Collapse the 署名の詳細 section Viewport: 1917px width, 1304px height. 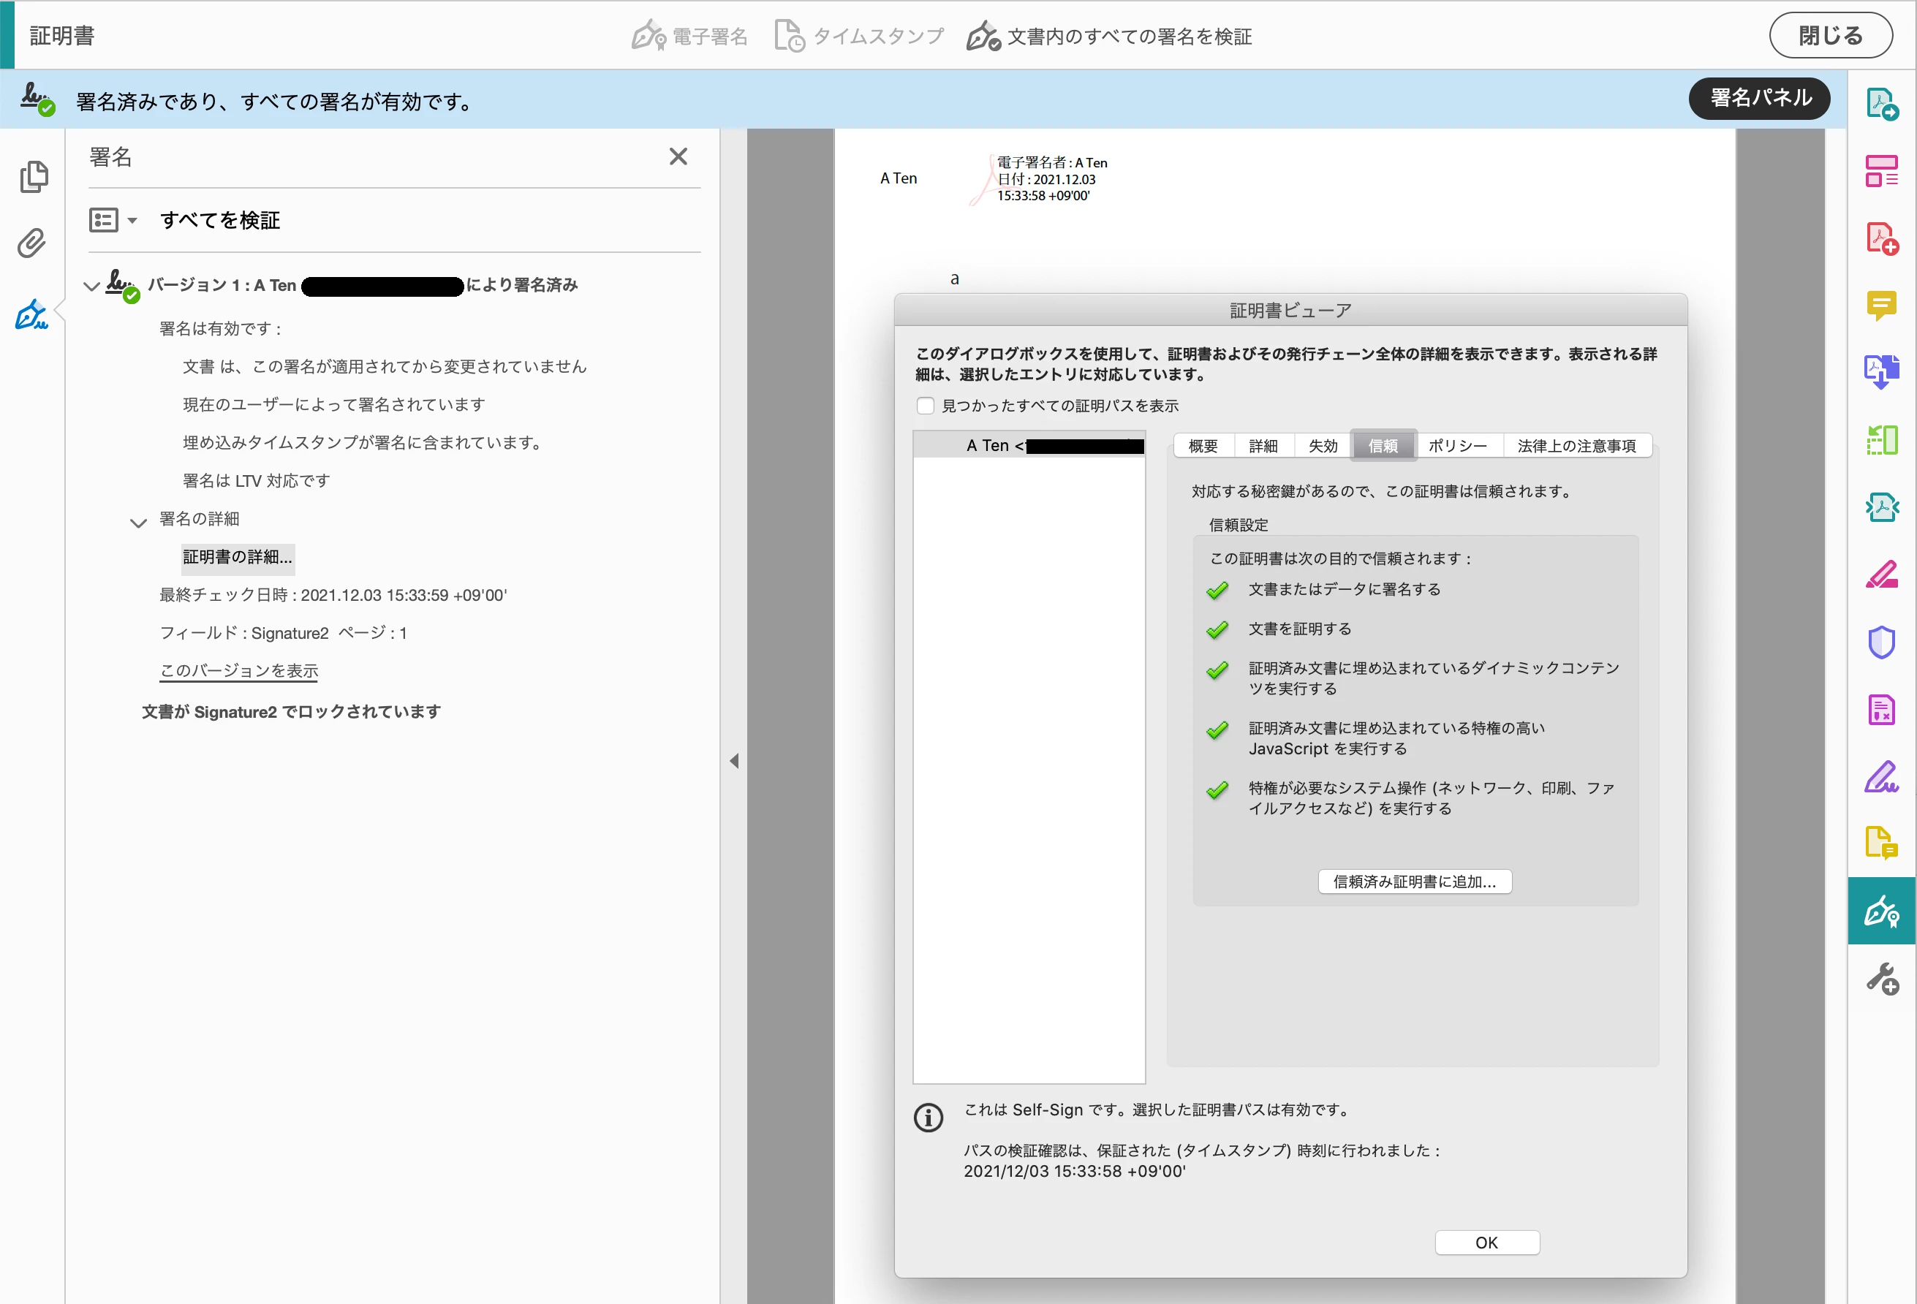click(137, 522)
